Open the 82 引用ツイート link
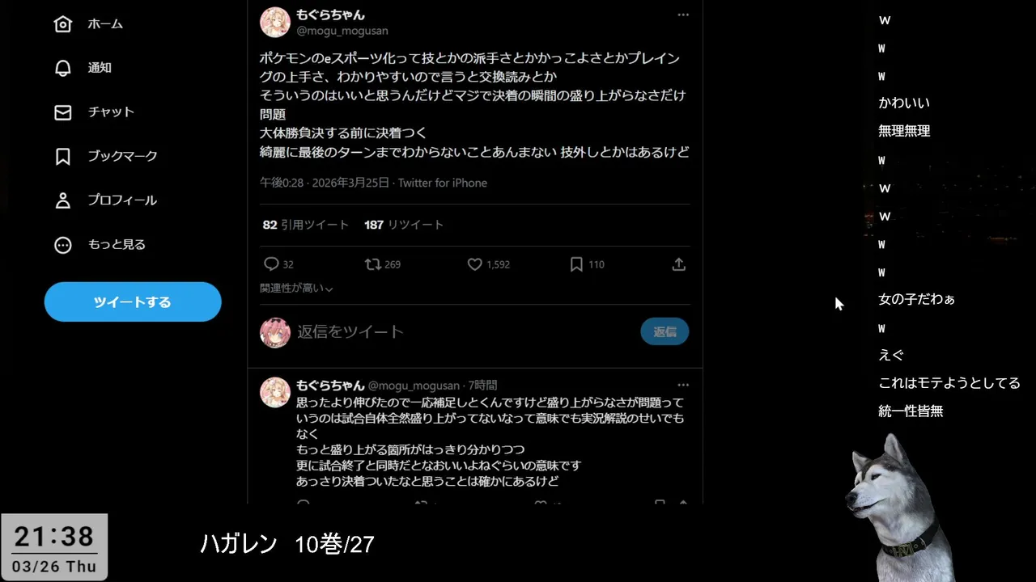 tap(306, 225)
